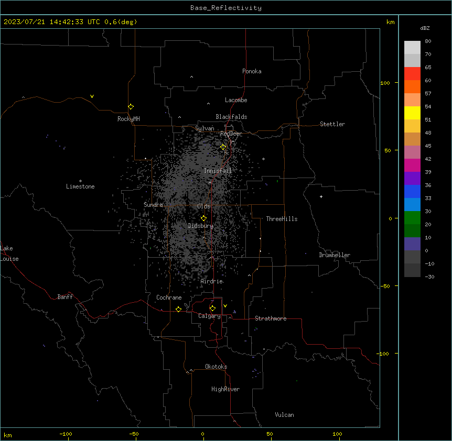Select the slate 0-10 dBZ legend swatch
The width and height of the screenshot is (452, 441).
(x=412, y=244)
